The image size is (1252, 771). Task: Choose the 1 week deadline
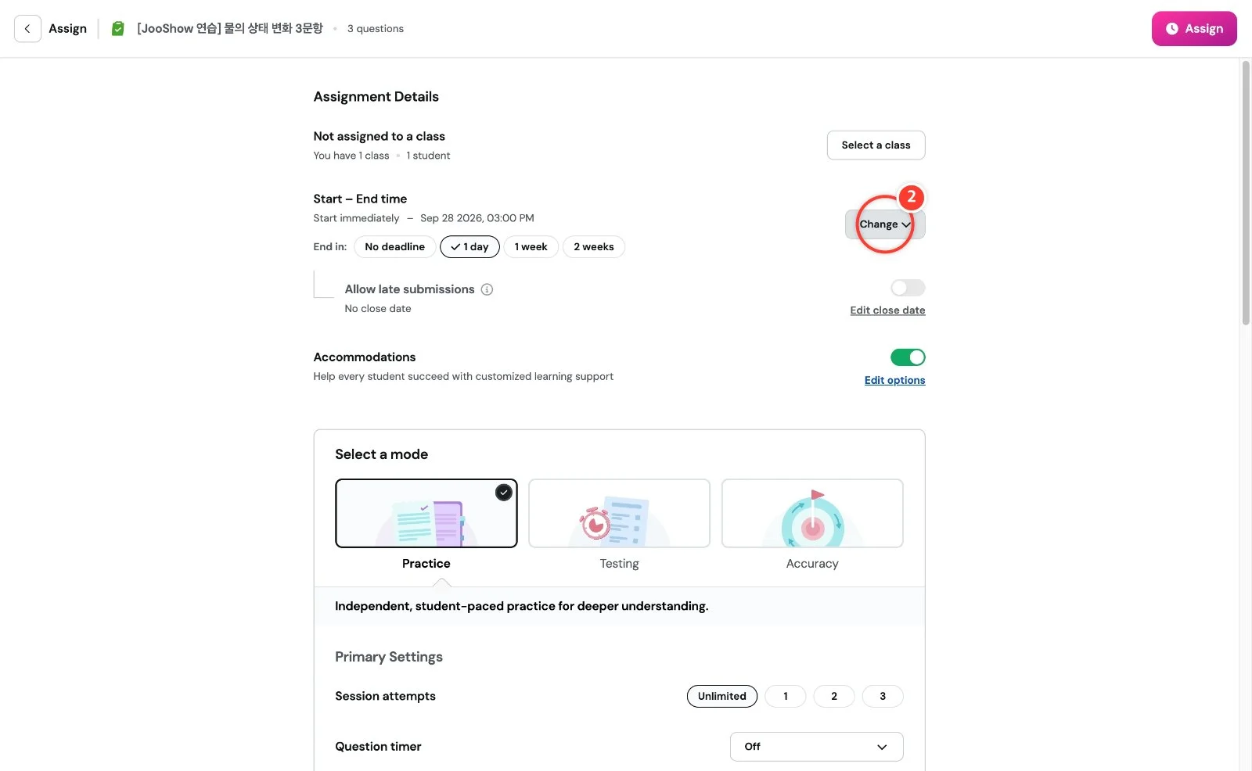[531, 247]
